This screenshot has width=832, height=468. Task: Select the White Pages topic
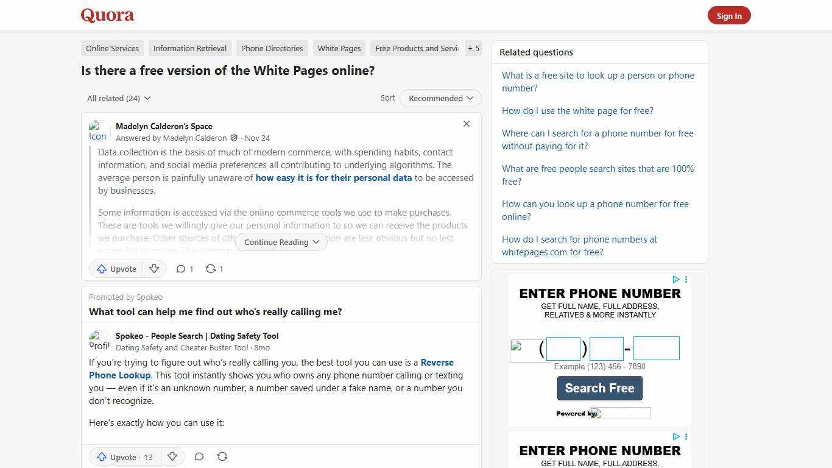tap(339, 48)
